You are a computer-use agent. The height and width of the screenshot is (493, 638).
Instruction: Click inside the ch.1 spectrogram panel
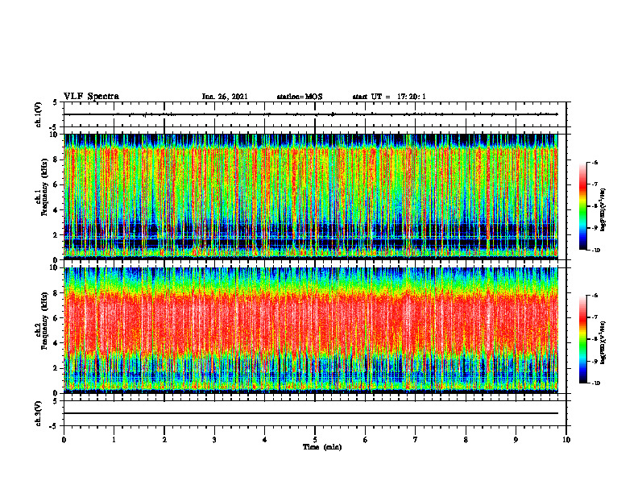(x=311, y=197)
